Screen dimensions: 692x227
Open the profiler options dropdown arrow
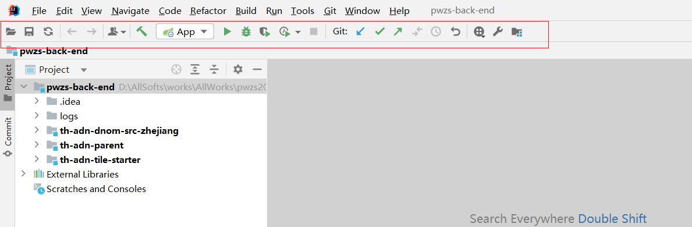click(x=299, y=32)
